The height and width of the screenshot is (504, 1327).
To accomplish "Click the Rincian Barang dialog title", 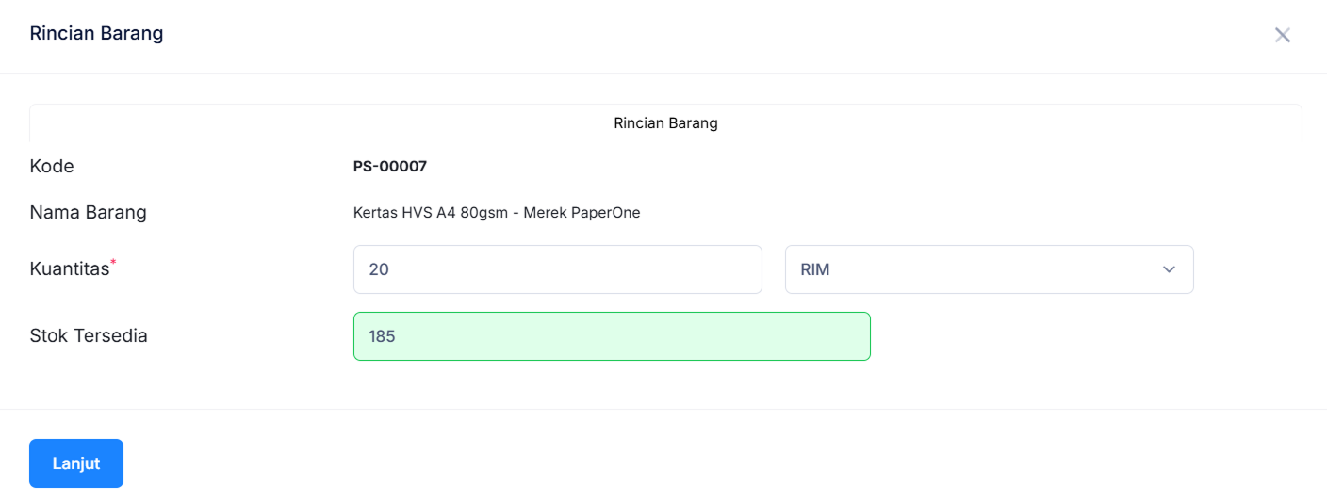I will click(96, 34).
